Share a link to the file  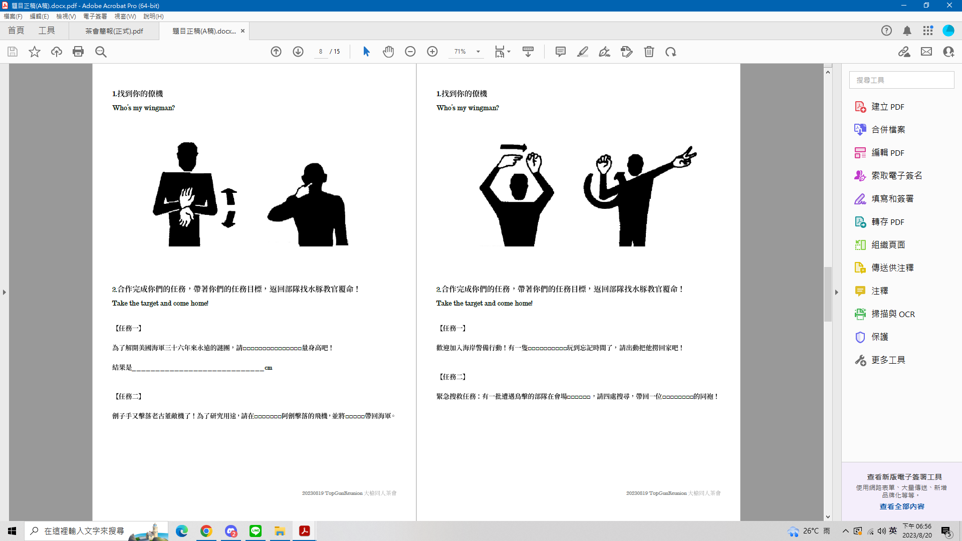coord(904,52)
